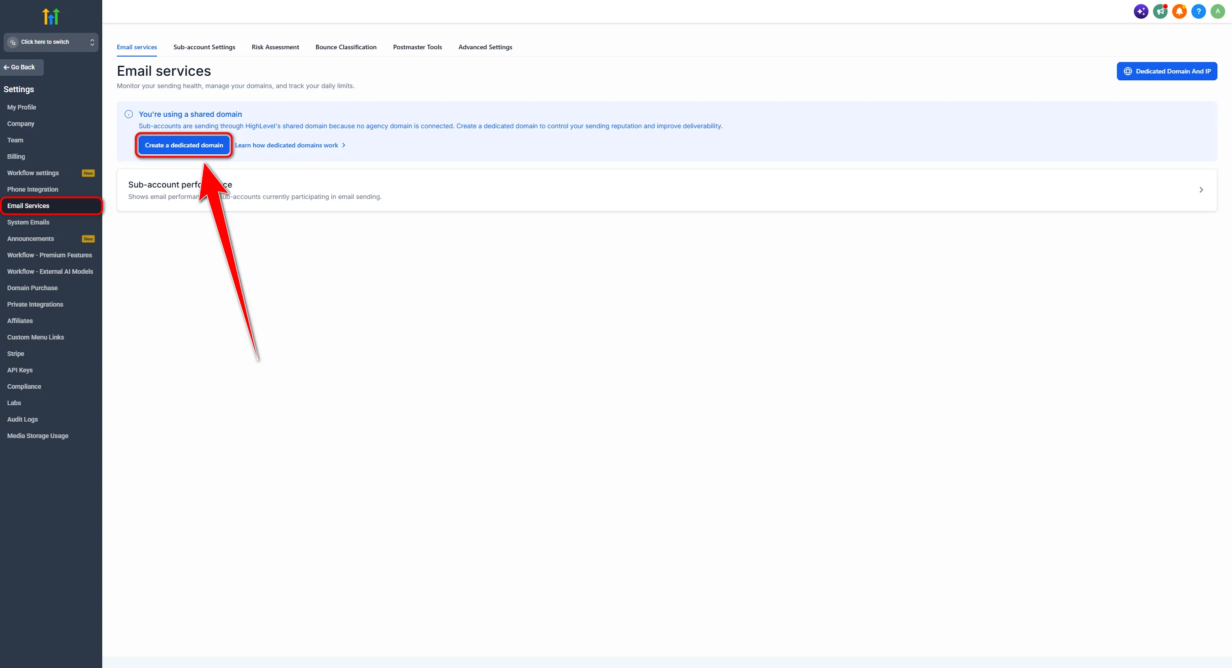The height and width of the screenshot is (668, 1232).
Task: Open the AI assistant sparkle icon
Action: tap(1141, 11)
